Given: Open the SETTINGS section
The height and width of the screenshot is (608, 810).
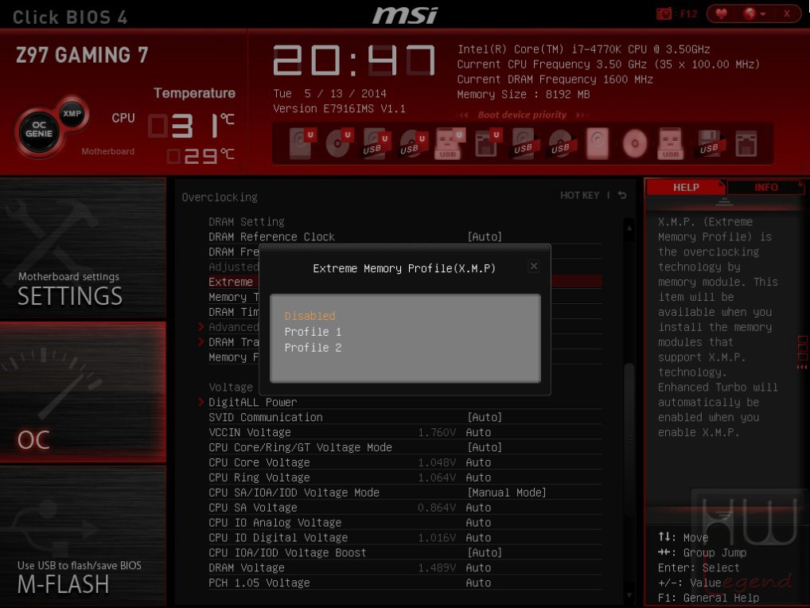Looking at the screenshot, I should pyautogui.click(x=83, y=248).
